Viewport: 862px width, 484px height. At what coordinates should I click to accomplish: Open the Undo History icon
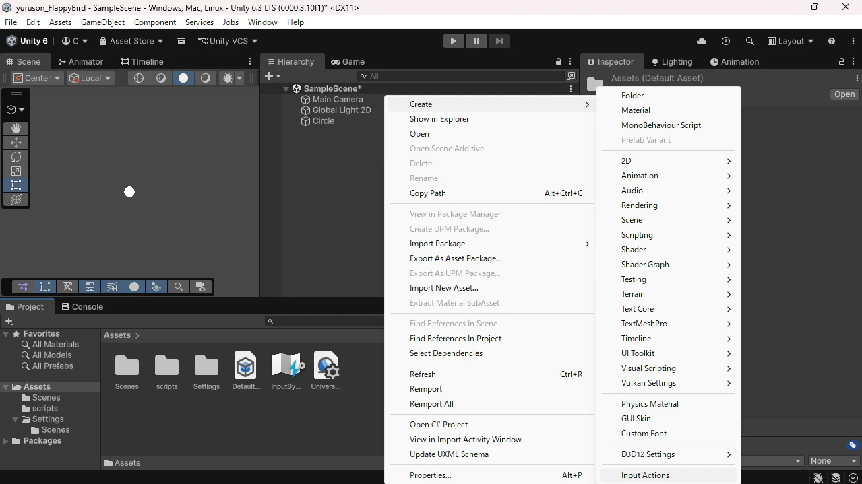coord(726,41)
